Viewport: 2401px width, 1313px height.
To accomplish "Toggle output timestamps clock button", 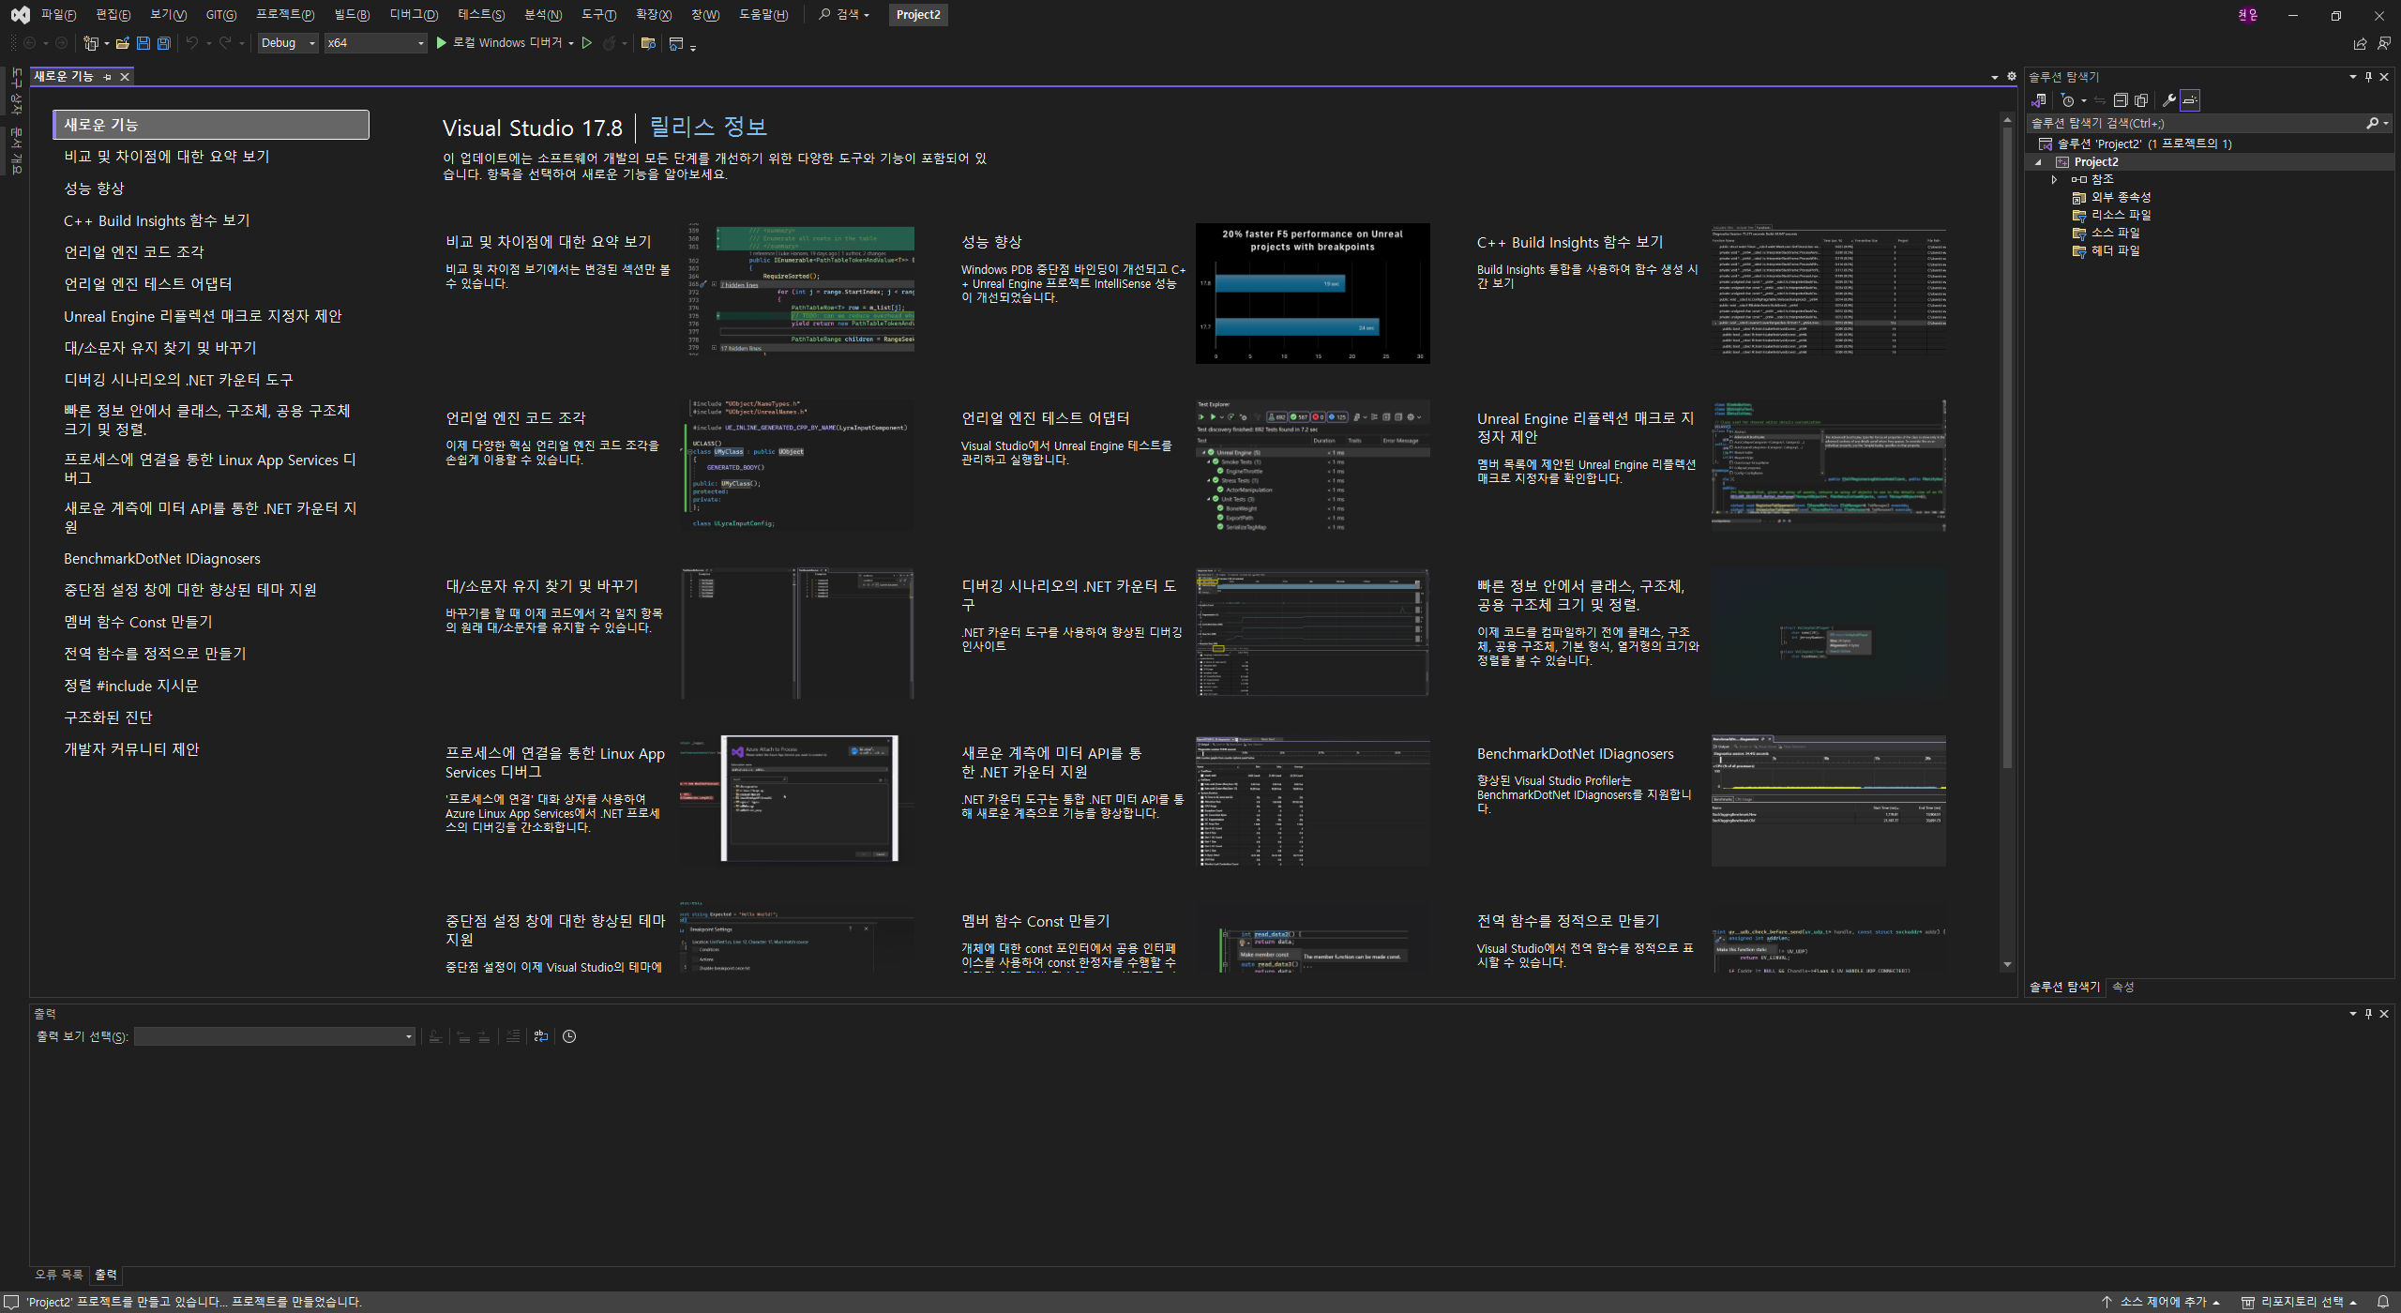I will pos(569,1036).
